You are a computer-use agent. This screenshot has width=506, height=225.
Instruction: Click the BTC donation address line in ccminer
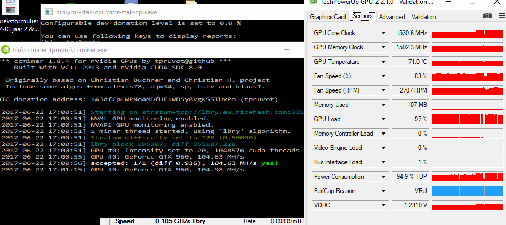click(x=139, y=99)
